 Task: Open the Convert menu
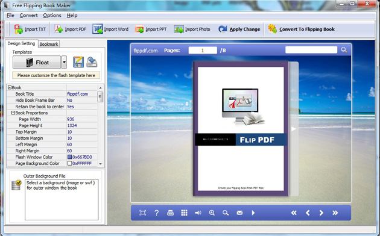28,16
